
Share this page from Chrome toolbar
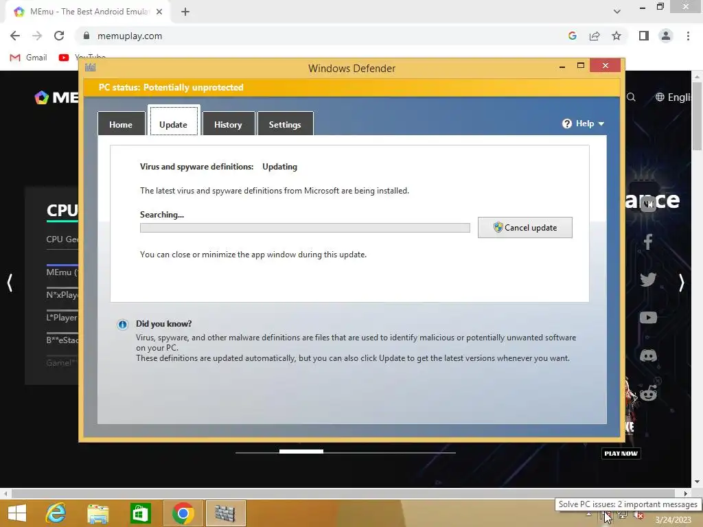[595, 36]
